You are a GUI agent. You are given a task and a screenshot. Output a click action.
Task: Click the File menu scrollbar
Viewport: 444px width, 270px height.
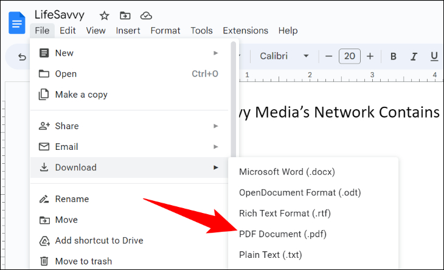[x=234, y=99]
